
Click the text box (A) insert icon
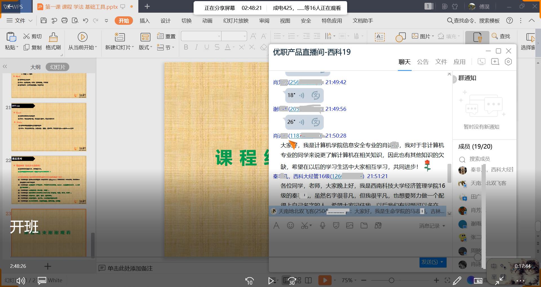pos(380,37)
